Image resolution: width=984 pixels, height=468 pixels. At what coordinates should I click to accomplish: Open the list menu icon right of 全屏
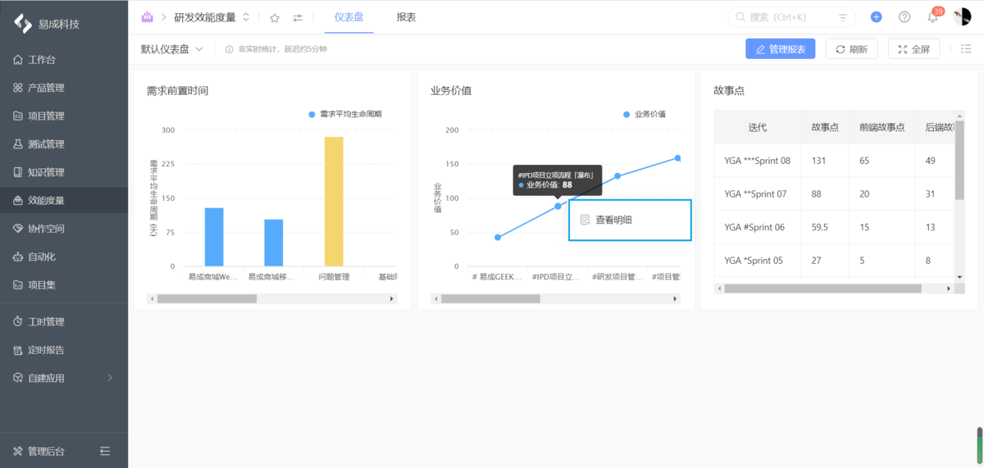(x=966, y=49)
